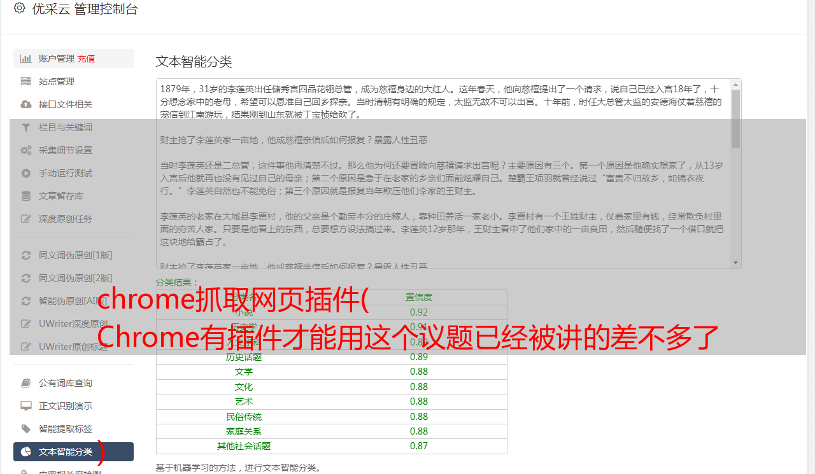Screen dimensions: 815x474
Task: Click the 0.89 value for 历史话题
Action: coord(419,357)
